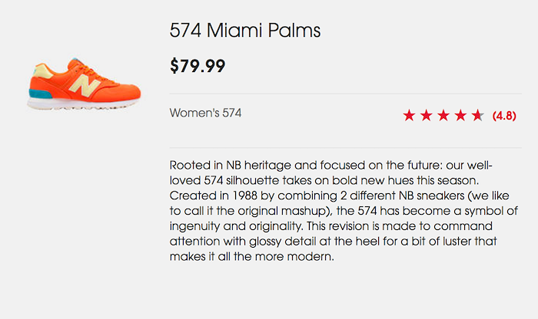This screenshot has height=319, width=538.
Task: Pick the third star in the rating
Action: [443, 116]
